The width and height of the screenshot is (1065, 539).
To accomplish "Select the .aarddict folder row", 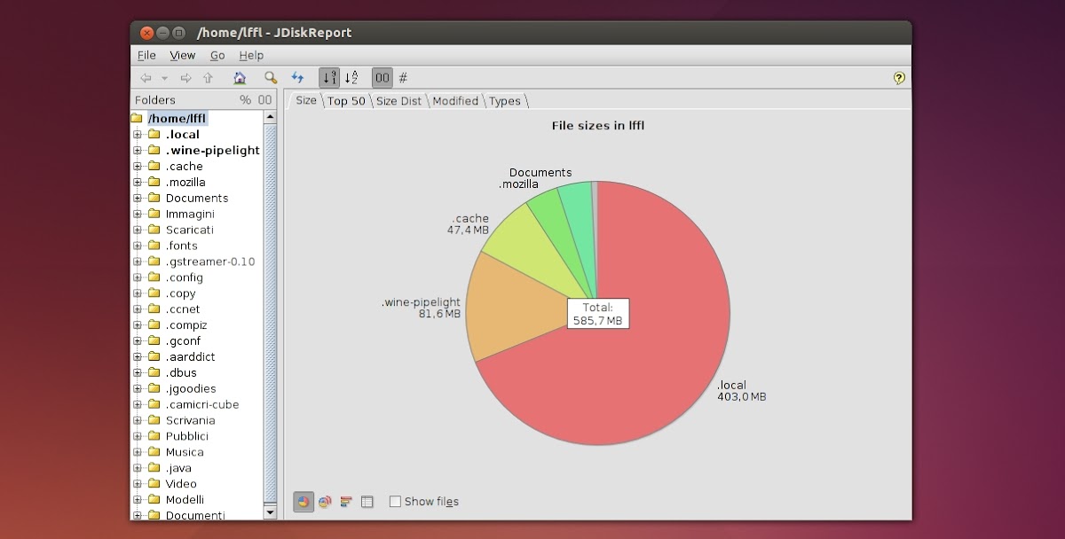I will (190, 357).
